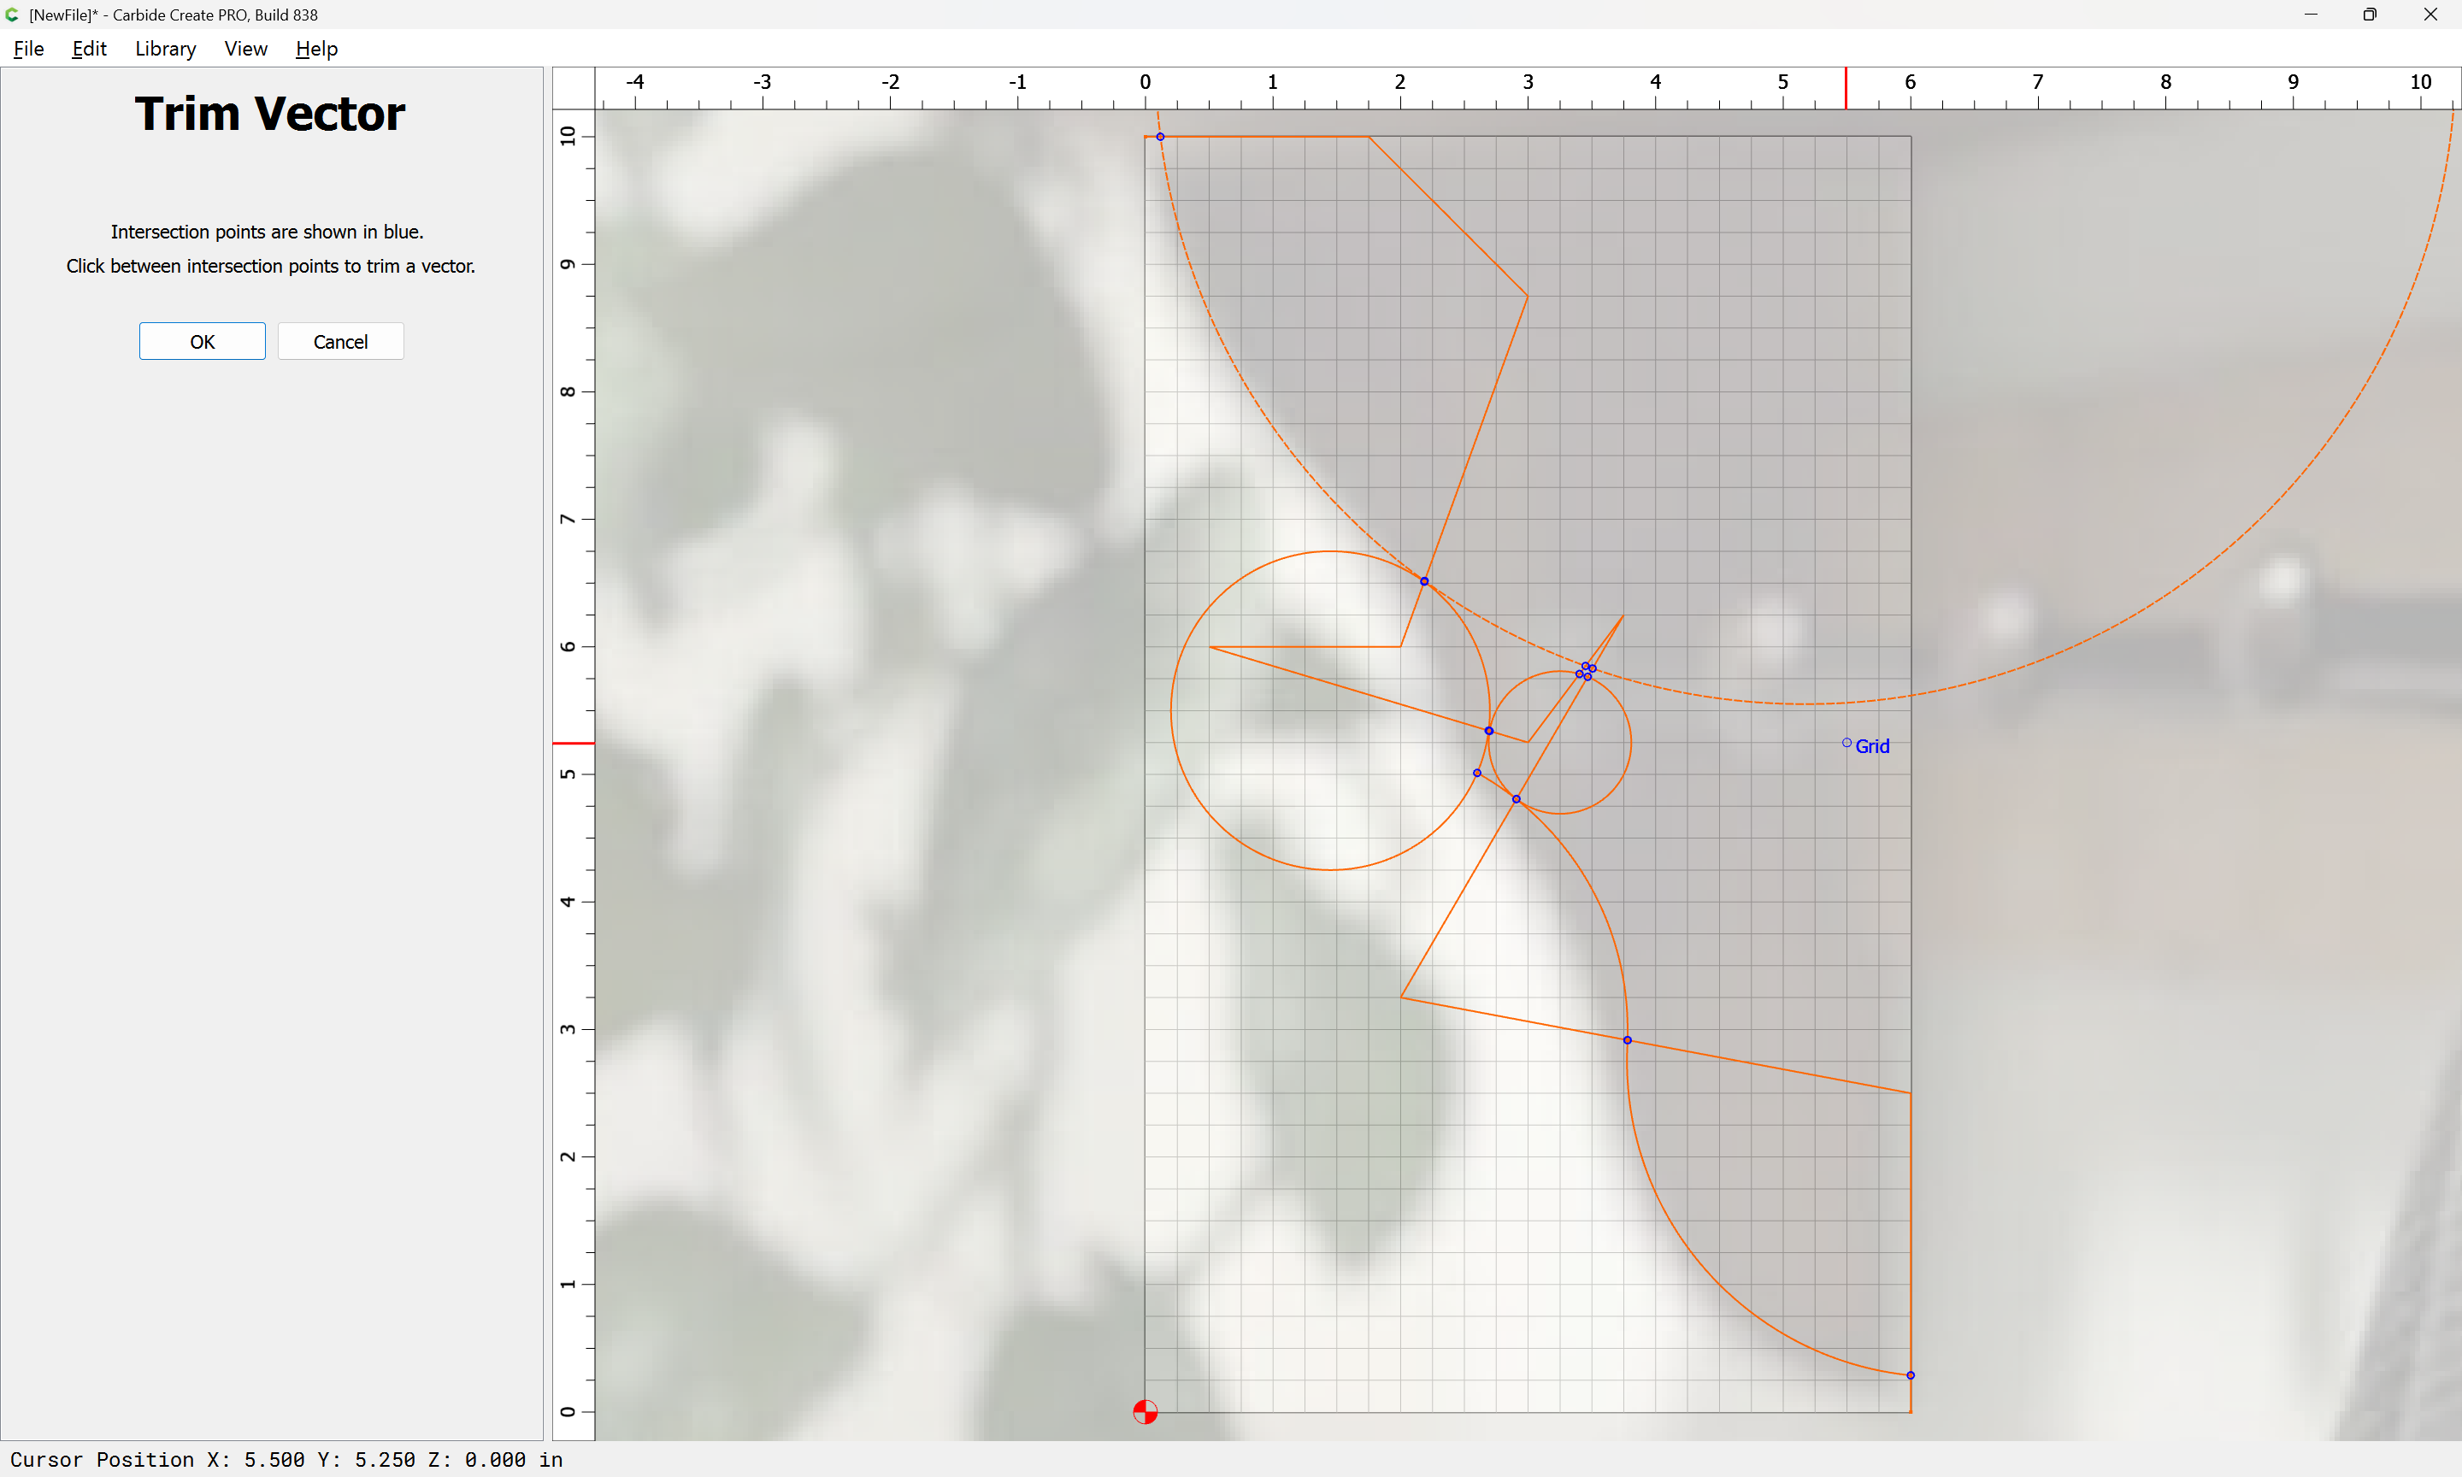Click the red-white origin marker on canvas
Screen dimensions: 2462x1477
pyautogui.click(x=1145, y=1411)
